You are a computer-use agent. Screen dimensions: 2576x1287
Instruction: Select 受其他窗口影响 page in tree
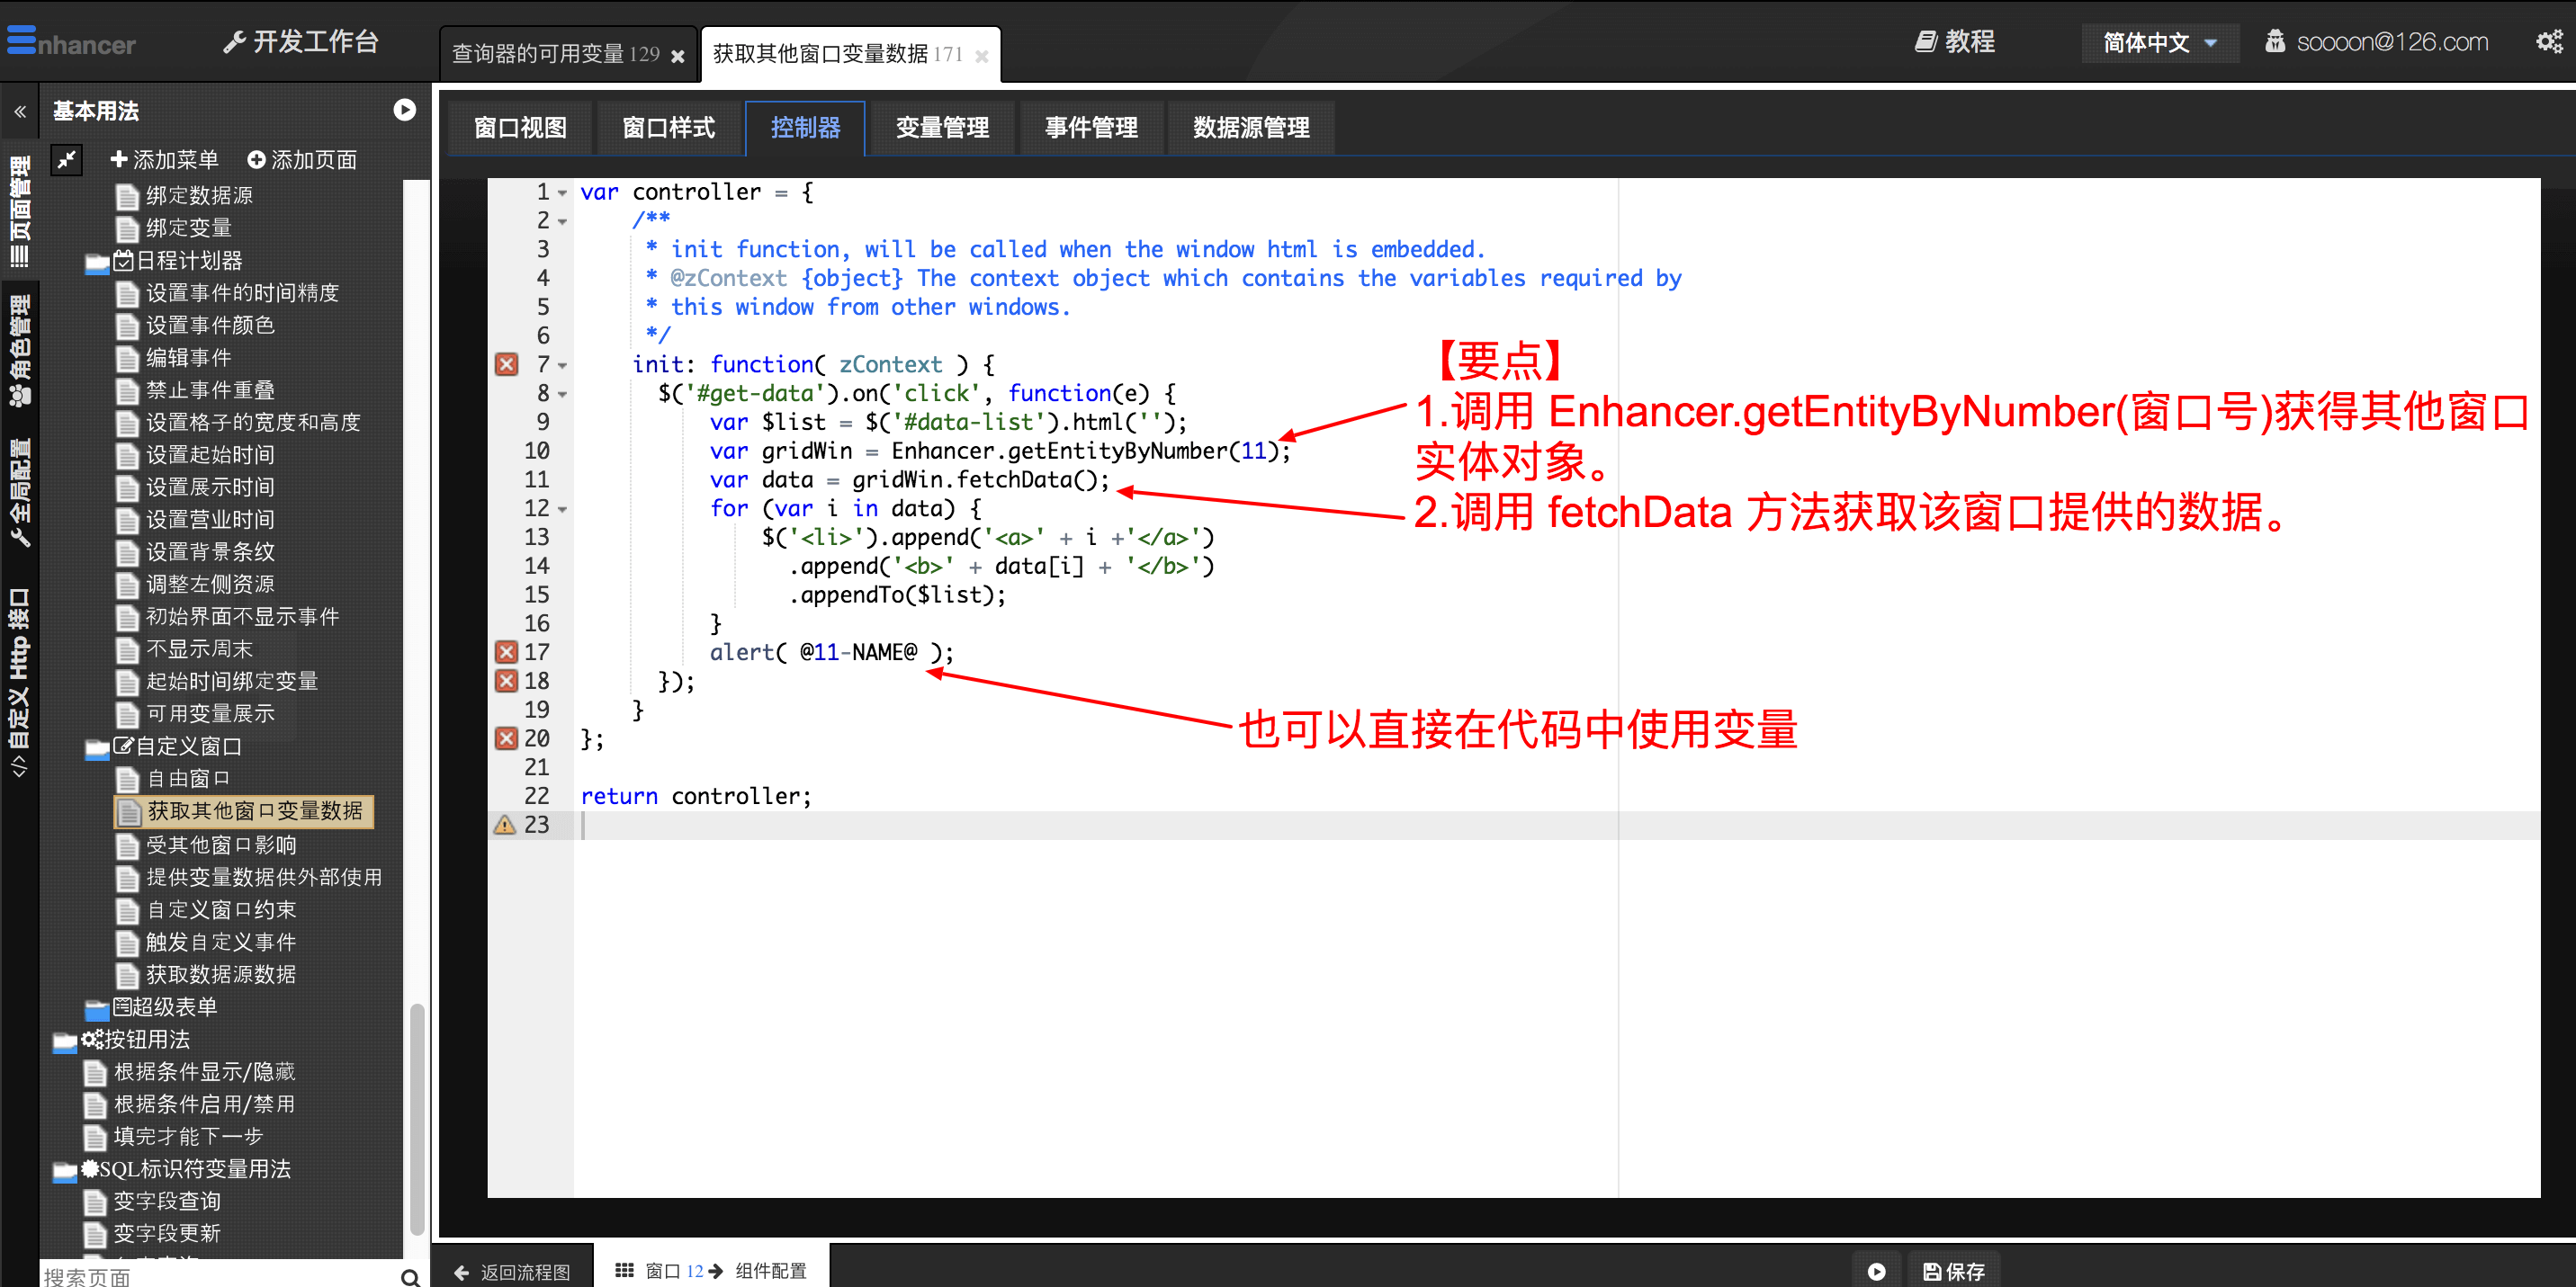click(221, 845)
